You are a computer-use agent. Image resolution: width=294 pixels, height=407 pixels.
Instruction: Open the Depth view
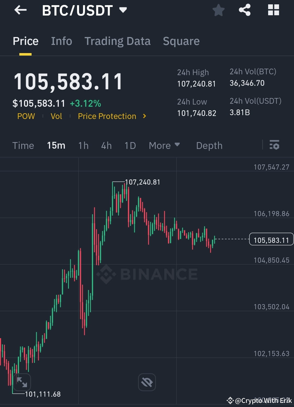[209, 145]
